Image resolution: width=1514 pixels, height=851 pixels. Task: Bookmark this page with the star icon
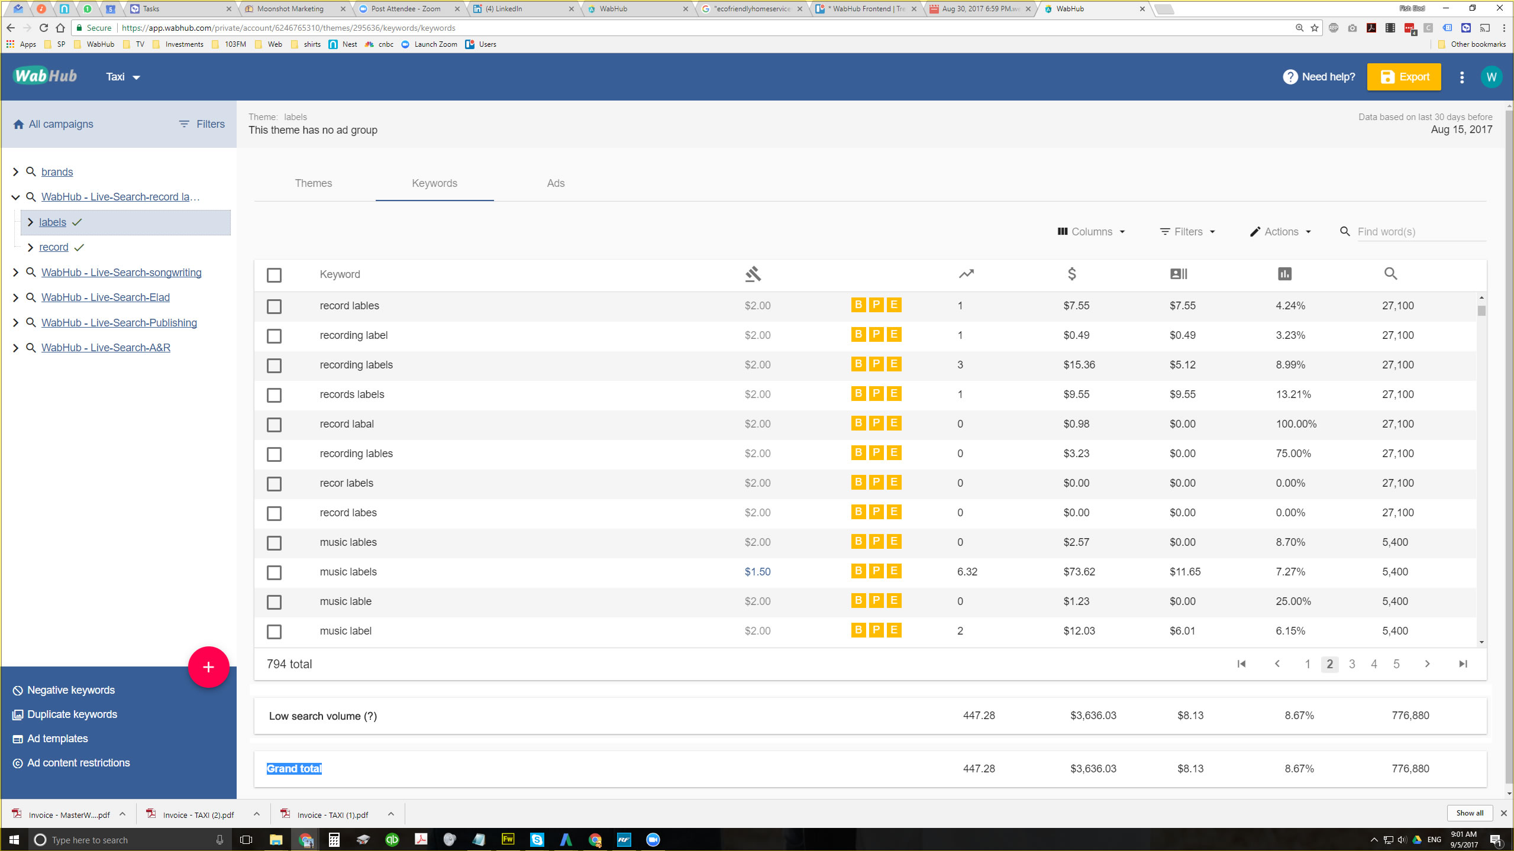click(x=1315, y=28)
